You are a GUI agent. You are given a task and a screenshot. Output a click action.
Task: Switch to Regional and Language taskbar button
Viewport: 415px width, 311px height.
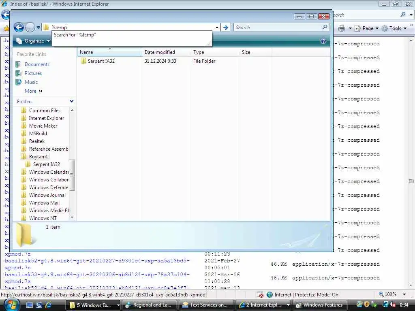(x=150, y=305)
